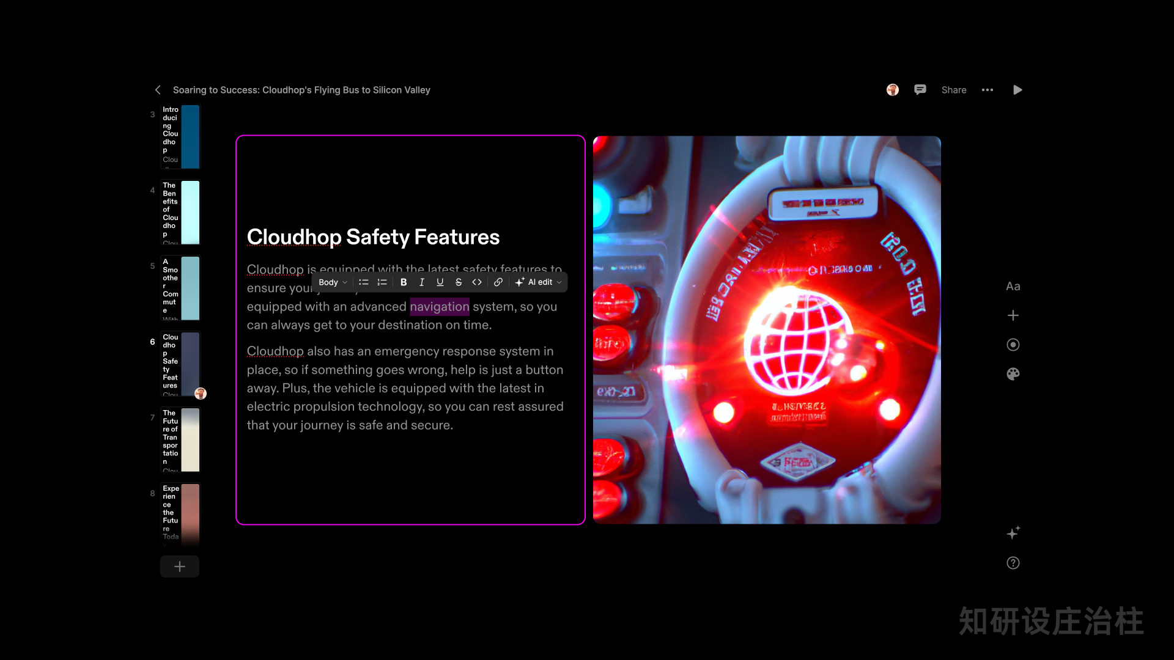Screen dimensions: 1174x660
Task: Convert text to numbered list
Action: (382, 282)
